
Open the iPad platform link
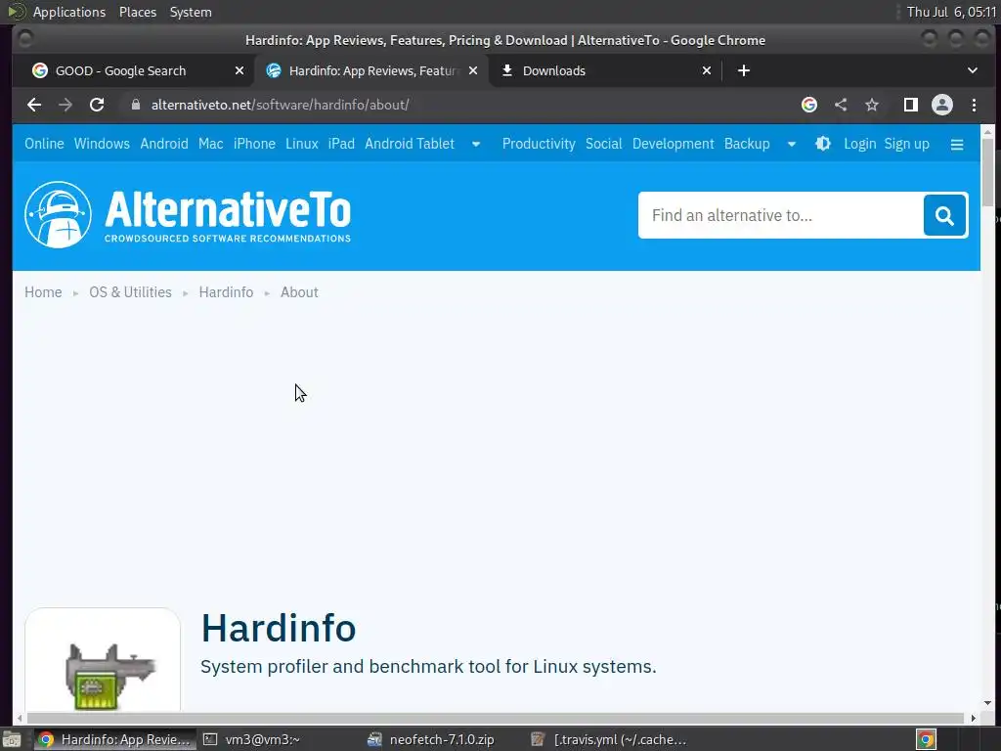pyautogui.click(x=341, y=144)
